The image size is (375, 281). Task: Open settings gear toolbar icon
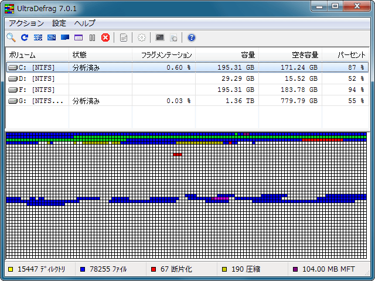point(142,37)
